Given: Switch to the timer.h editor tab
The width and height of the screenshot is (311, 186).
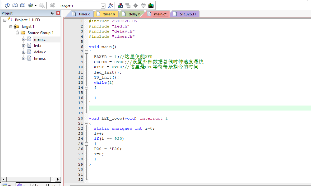Looking at the screenshot, I should (107, 14).
